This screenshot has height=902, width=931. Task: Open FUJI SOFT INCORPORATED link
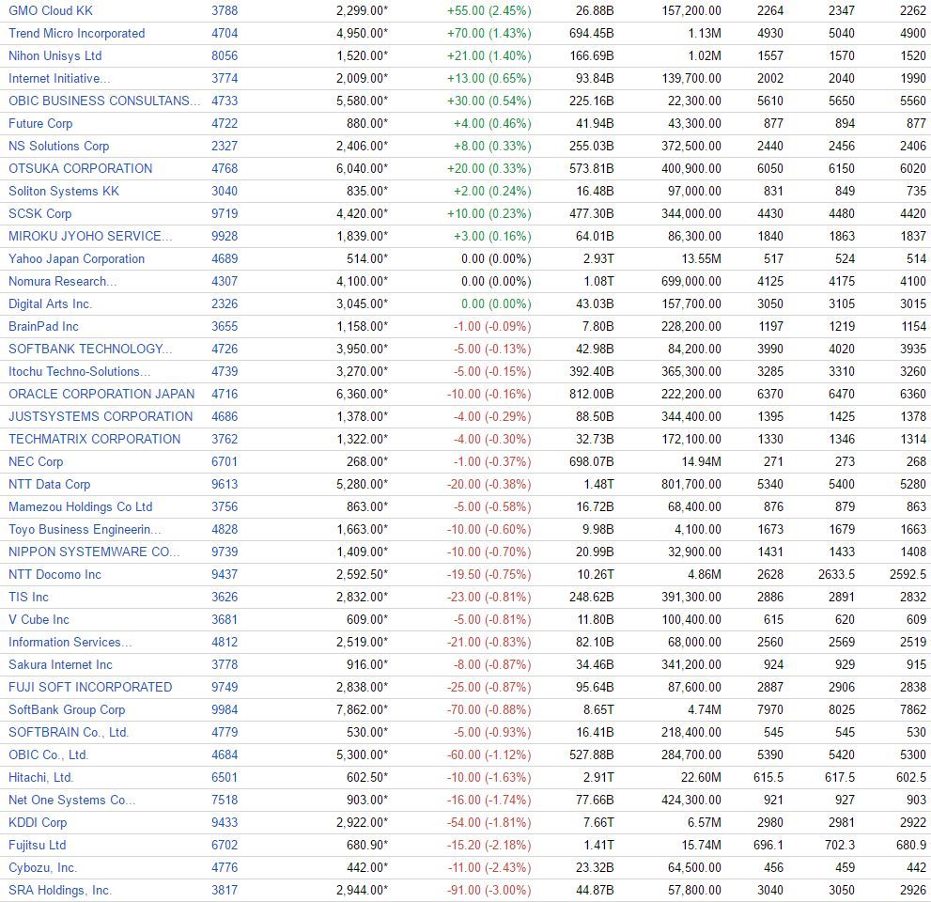coord(90,688)
